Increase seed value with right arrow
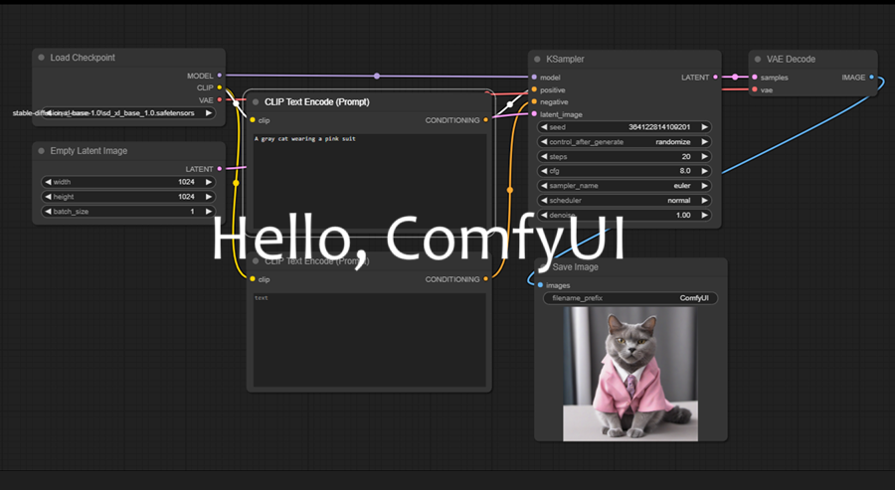The height and width of the screenshot is (490, 895). [705, 127]
